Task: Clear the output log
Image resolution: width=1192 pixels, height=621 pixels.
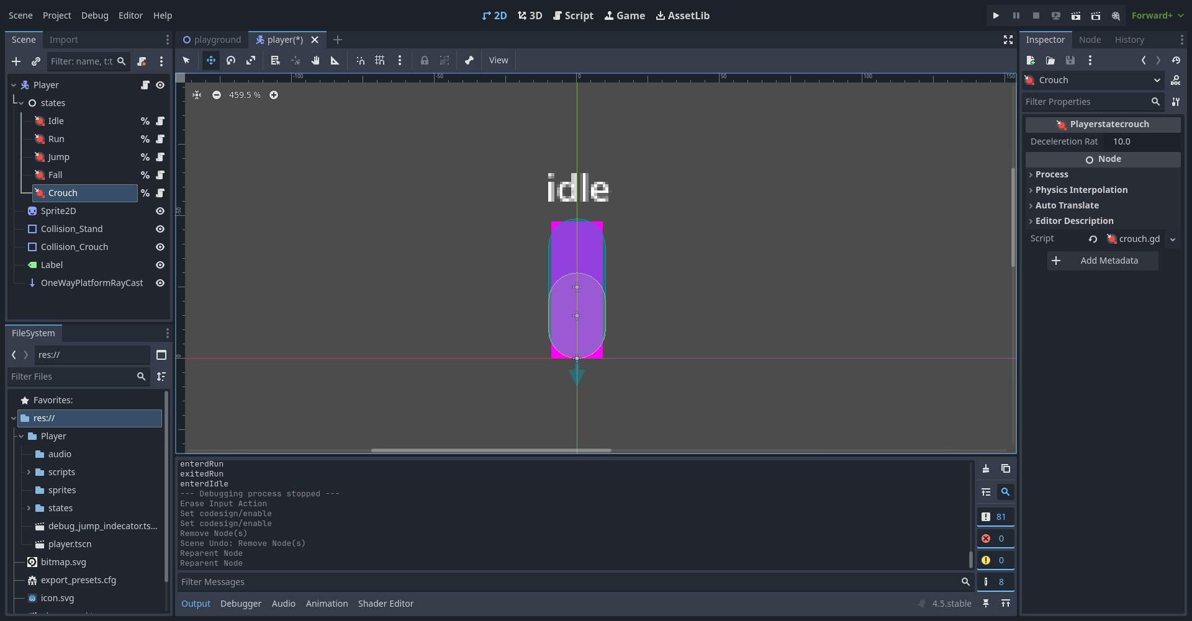Action: tap(986, 469)
